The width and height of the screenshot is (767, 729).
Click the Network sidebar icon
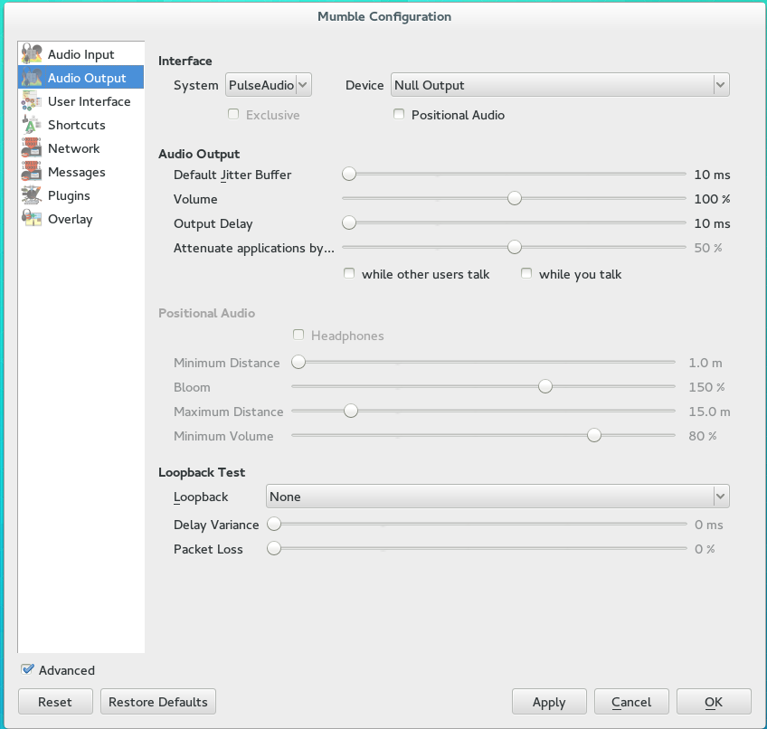32,148
